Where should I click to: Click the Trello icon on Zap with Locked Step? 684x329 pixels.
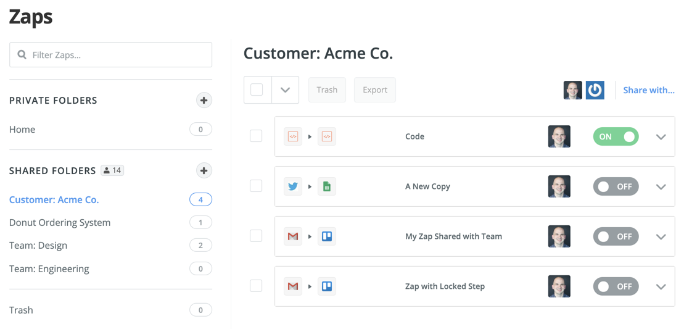327,286
